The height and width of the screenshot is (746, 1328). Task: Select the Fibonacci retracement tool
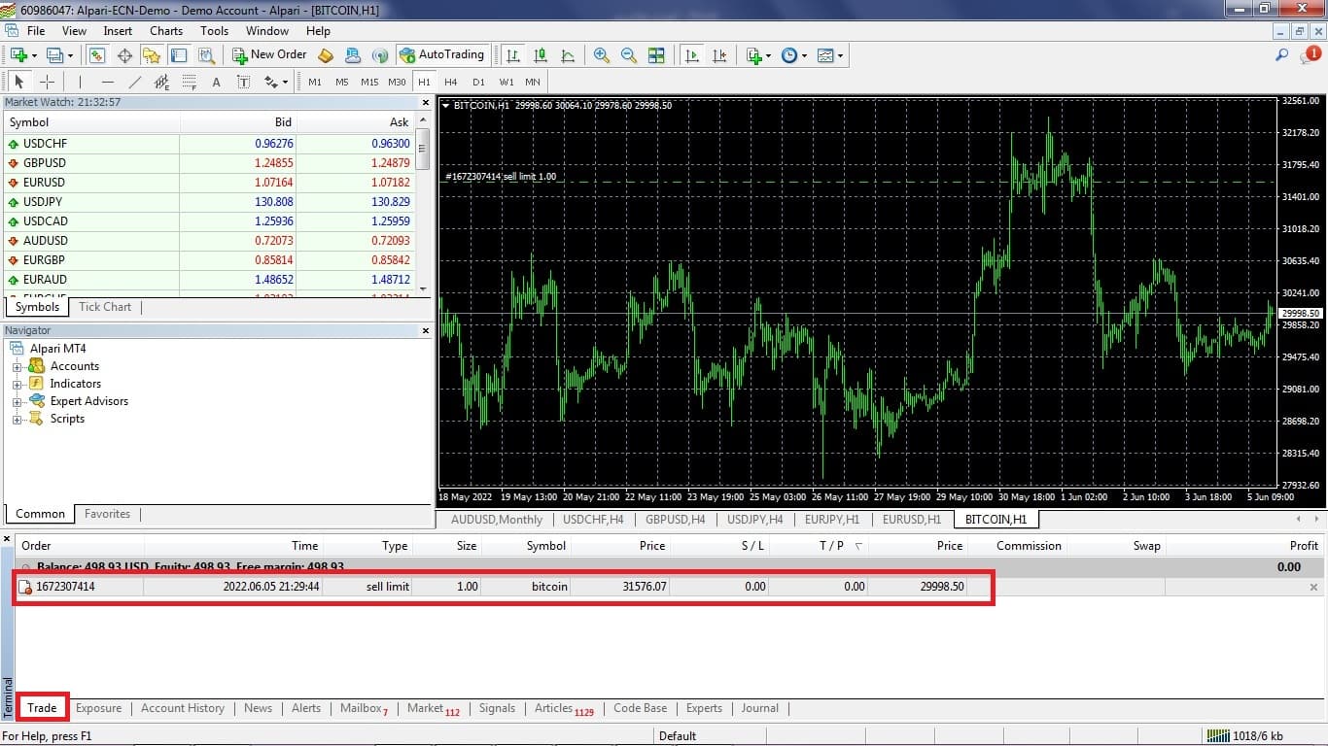(189, 83)
